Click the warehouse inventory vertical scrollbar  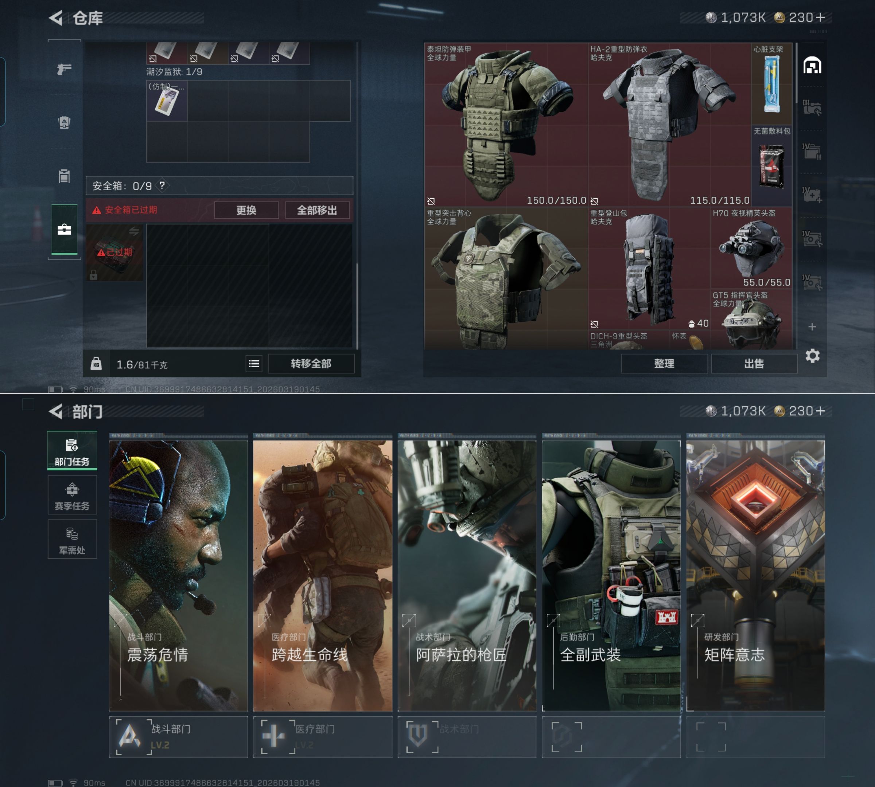797,74
